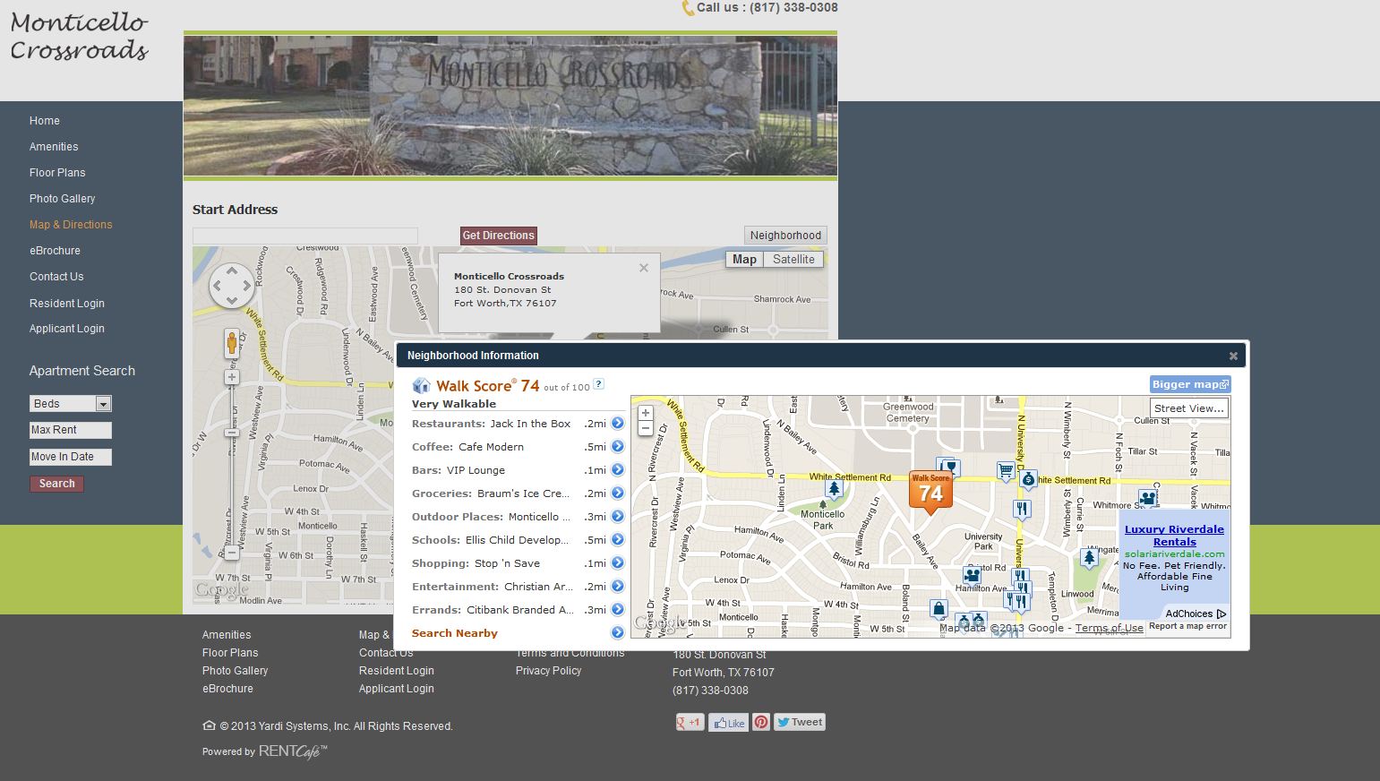This screenshot has width=1380, height=781.
Task: Open Resident Login in the sidebar
Action: pyautogui.click(x=67, y=304)
